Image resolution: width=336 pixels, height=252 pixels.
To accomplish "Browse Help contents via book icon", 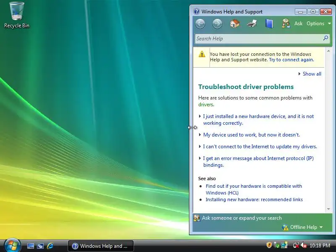I will tap(269, 24).
